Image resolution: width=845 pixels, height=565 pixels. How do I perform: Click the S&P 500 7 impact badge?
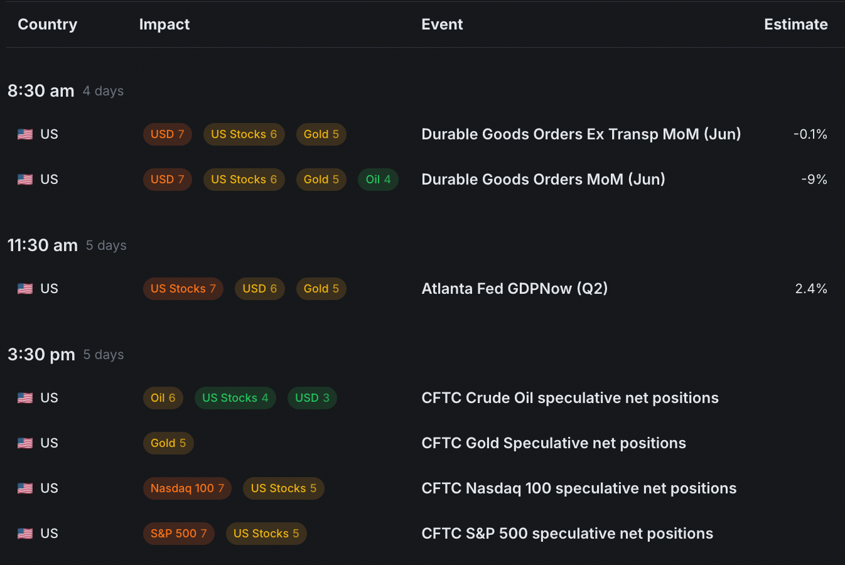point(178,534)
